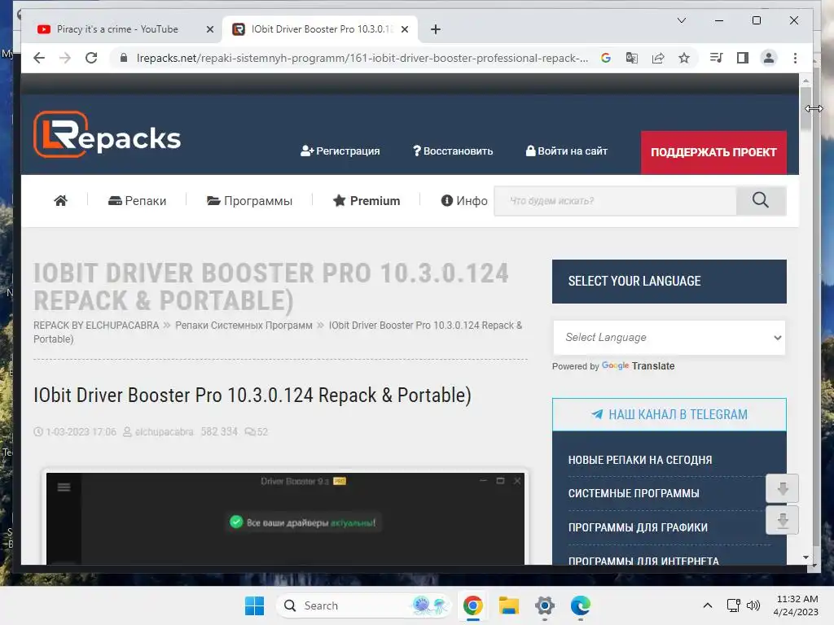Reload the current page

tap(91, 58)
